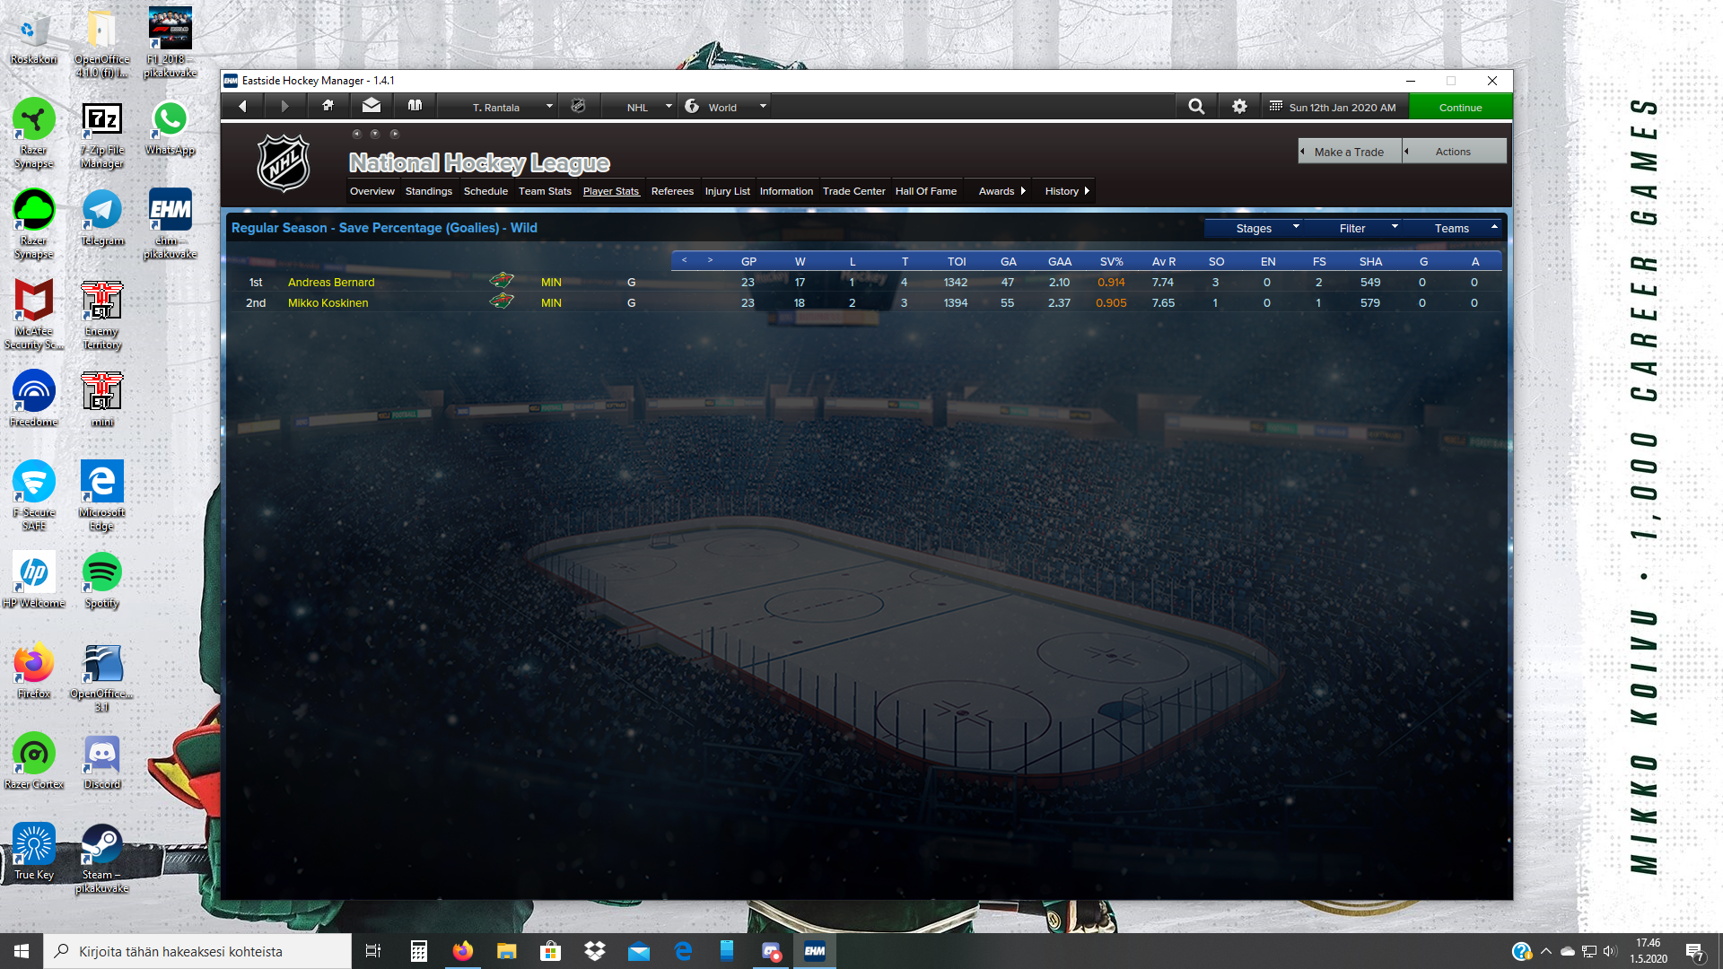Click the back navigation arrow in the EHM toolbar
This screenshot has width=1723, height=969.
(x=242, y=106)
